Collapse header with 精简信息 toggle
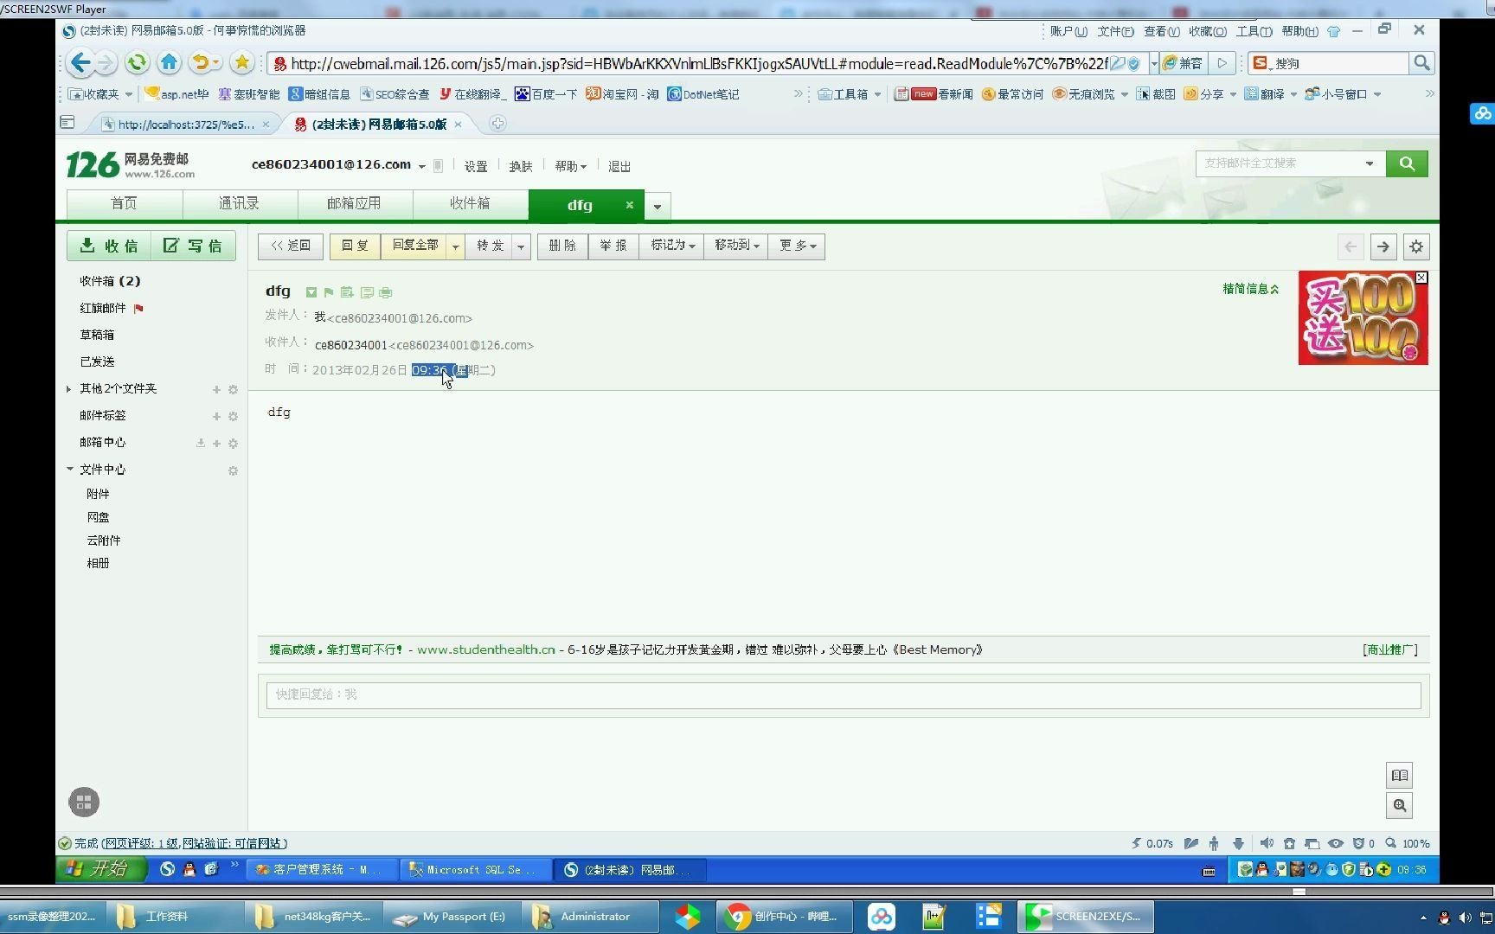This screenshot has height=934, width=1495. coord(1250,289)
